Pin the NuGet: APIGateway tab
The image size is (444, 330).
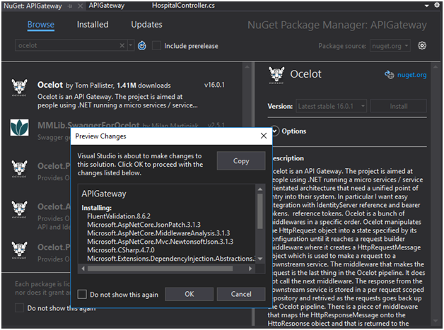tap(70, 6)
